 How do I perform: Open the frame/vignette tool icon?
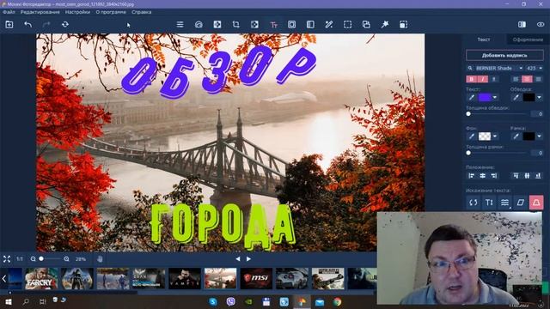click(x=291, y=25)
